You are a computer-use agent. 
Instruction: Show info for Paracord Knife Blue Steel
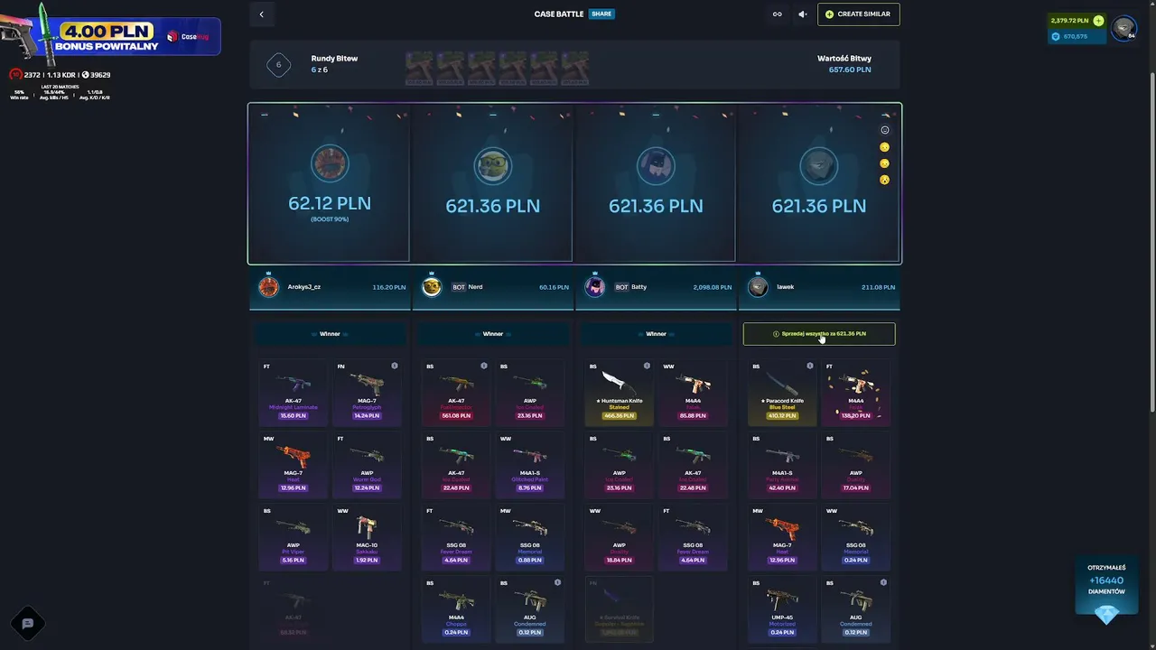point(810,367)
